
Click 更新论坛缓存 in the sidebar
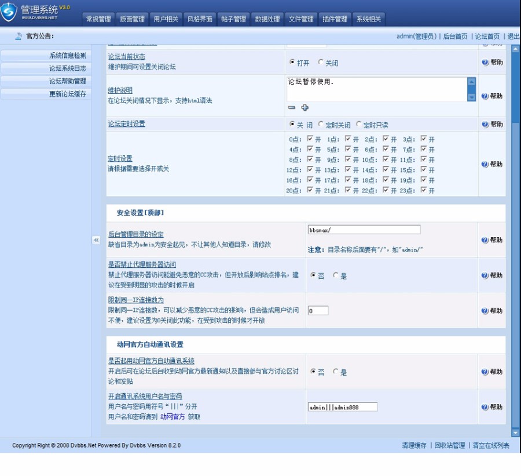pyautogui.click(x=46, y=94)
